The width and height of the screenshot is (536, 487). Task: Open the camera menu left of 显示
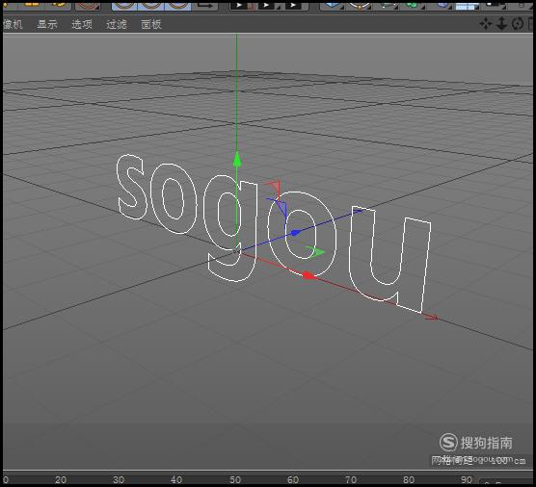coord(13,25)
